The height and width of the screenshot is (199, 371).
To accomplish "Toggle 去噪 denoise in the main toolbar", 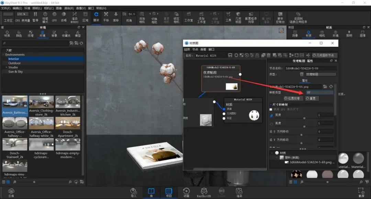I will [64, 17].
